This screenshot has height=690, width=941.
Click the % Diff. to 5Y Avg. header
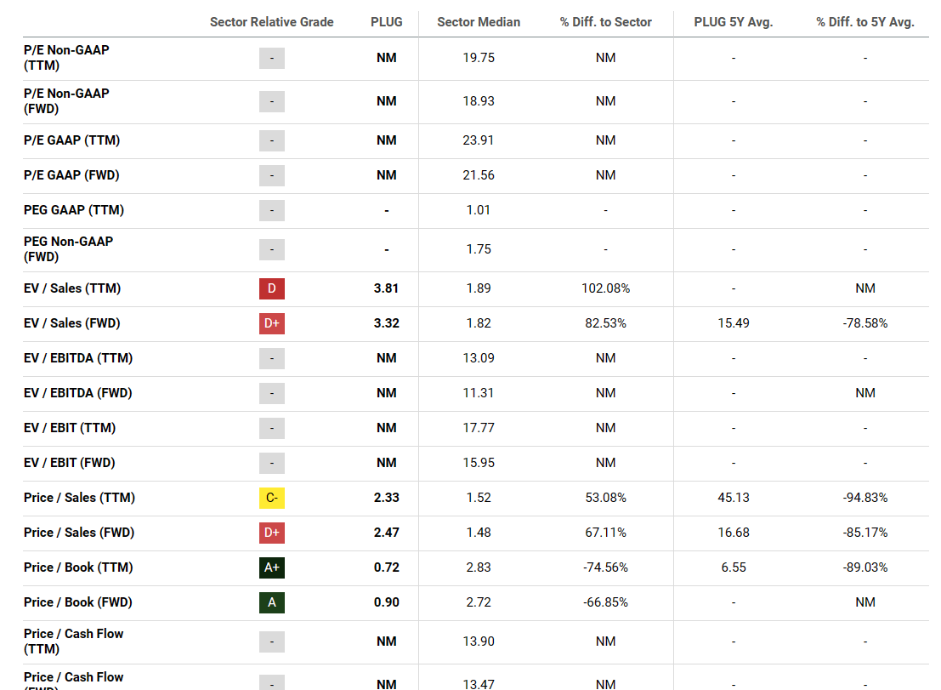point(865,22)
